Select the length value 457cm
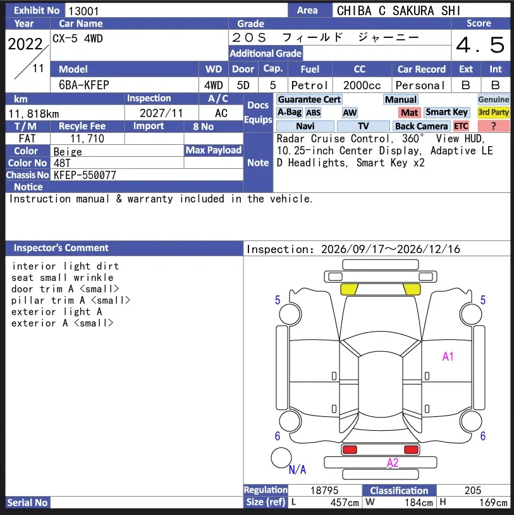This screenshot has height=515, width=514. point(345,502)
